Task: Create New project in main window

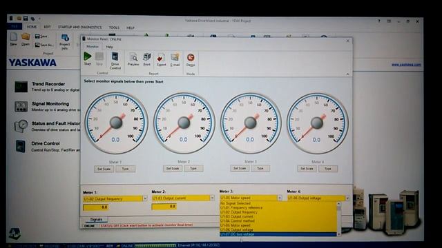Action: (14, 39)
